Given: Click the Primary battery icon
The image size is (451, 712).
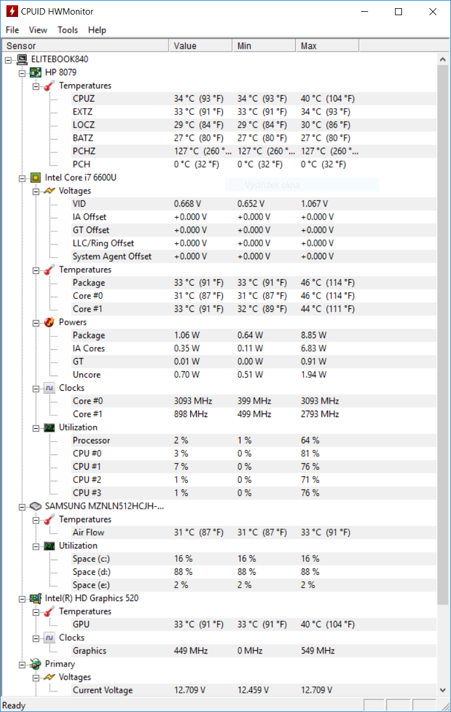Looking at the screenshot, I should coord(36,664).
